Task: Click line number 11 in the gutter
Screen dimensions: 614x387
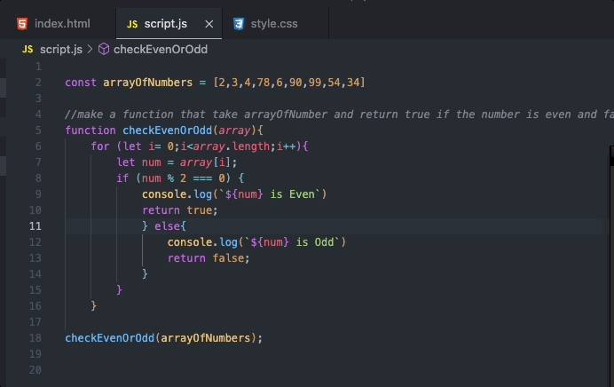Action: pos(35,226)
